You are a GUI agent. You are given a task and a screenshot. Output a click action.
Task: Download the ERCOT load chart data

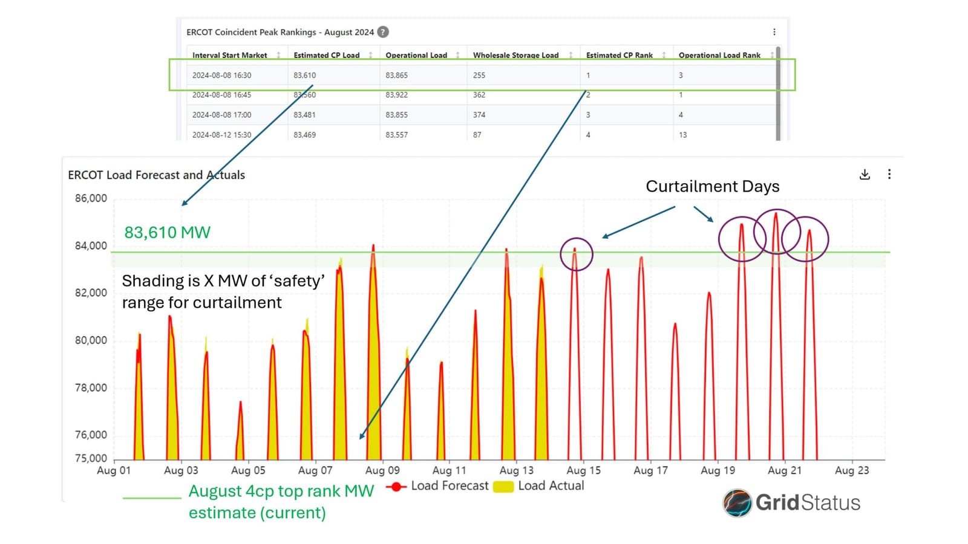coord(865,174)
